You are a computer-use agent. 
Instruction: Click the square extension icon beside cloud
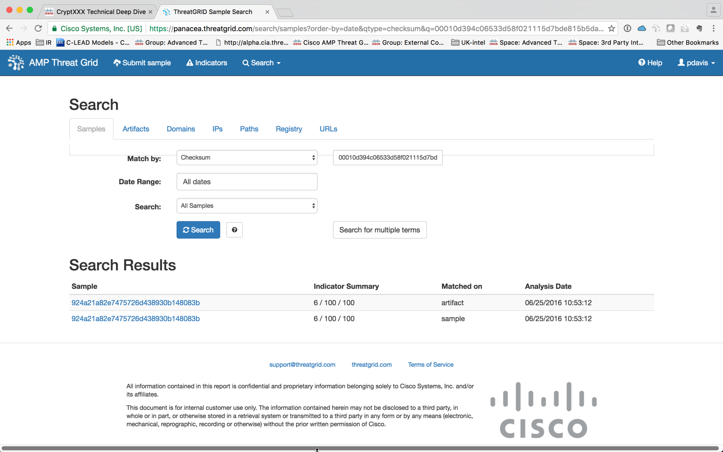pos(670,28)
